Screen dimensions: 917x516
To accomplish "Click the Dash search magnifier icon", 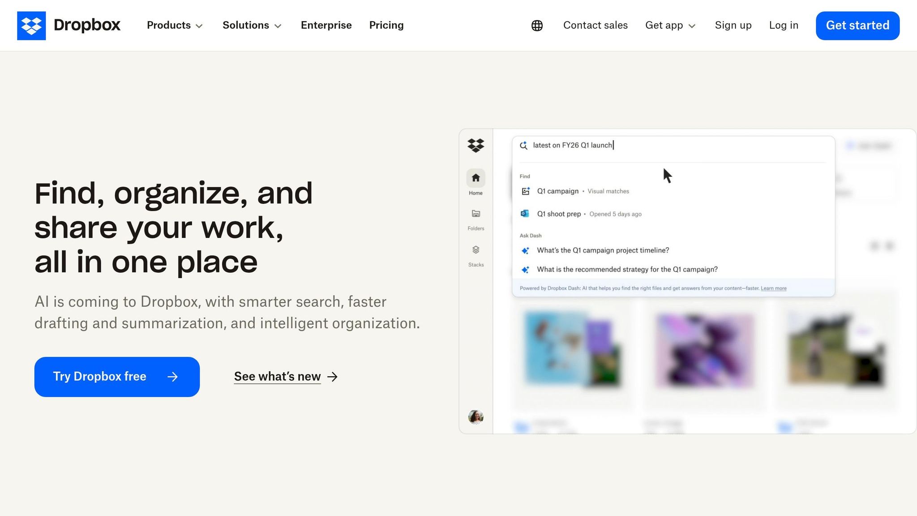I will (x=523, y=146).
